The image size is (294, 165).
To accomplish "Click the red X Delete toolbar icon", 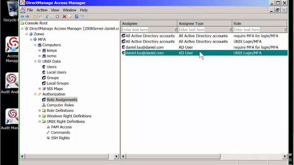I will click(x=64, y=16).
